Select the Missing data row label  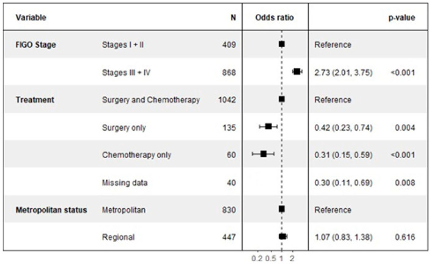(125, 183)
